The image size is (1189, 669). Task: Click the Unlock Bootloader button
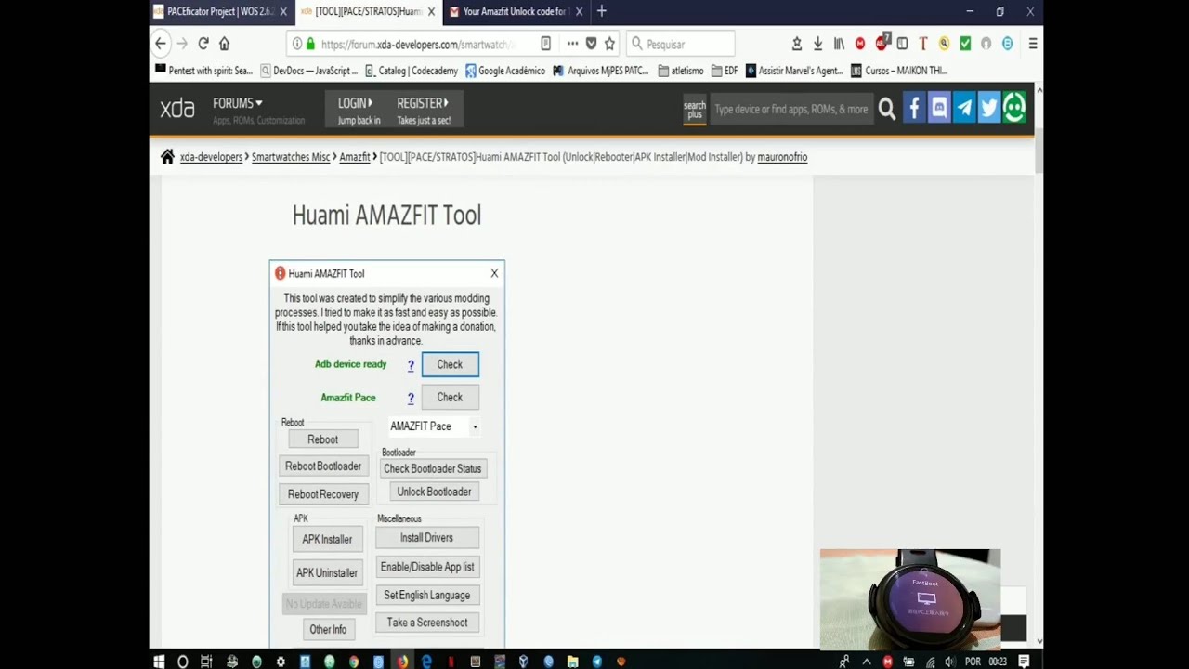[434, 492]
